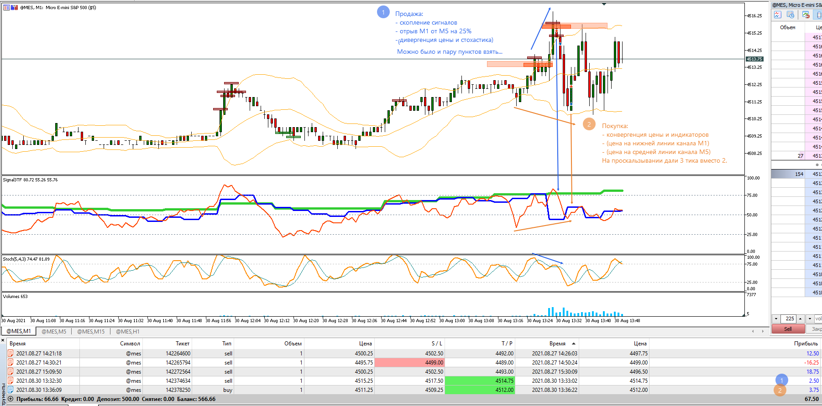Click the sell deal icon for 14:21:18

tap(10, 353)
